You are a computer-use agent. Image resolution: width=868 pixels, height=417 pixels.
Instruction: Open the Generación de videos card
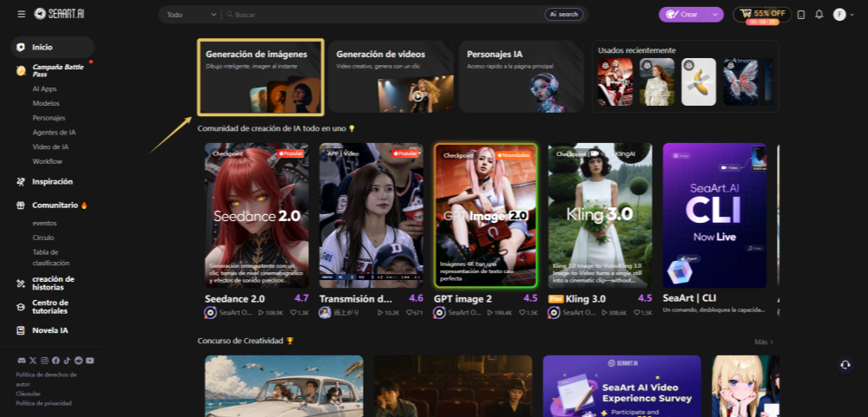click(391, 77)
